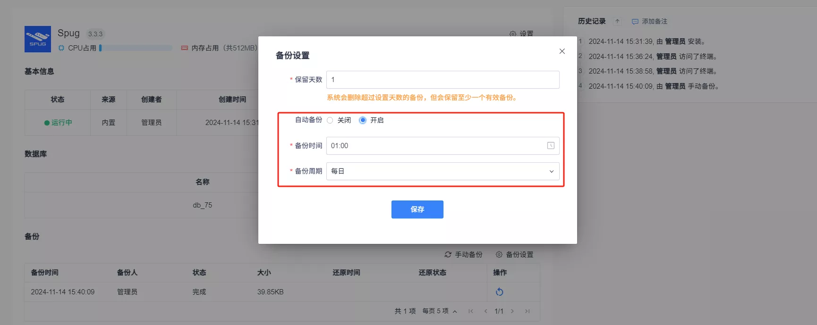Open the 备份周期 每日 dropdown

pos(443,171)
